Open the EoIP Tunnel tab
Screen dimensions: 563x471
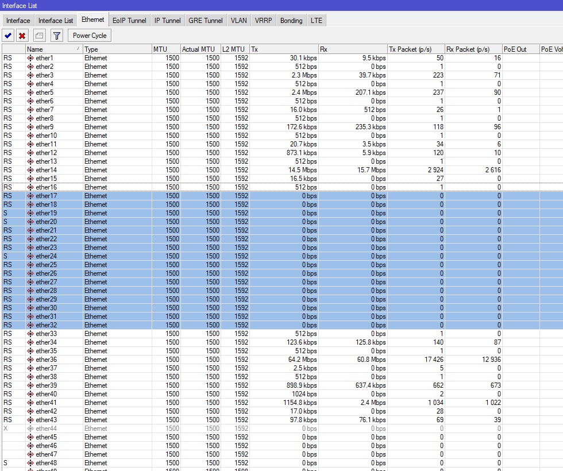pos(129,21)
